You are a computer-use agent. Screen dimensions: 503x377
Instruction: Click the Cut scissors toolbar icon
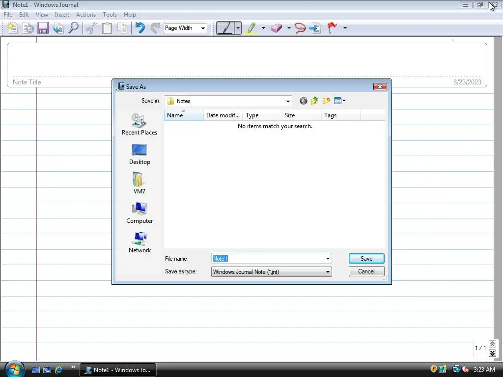pos(92,28)
